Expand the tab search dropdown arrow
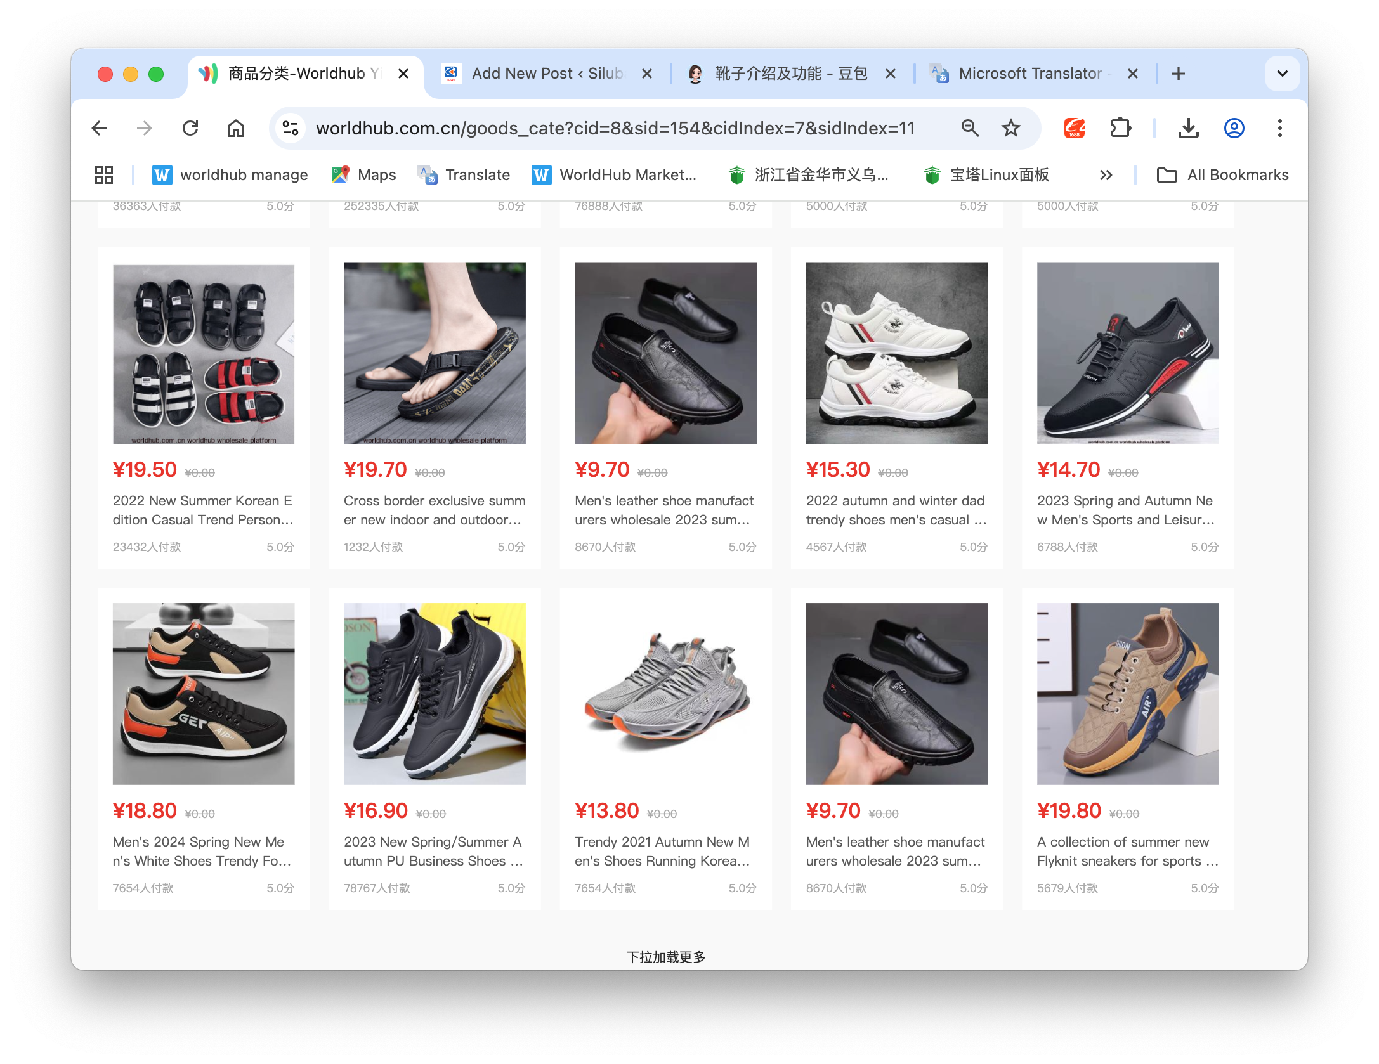Viewport: 1379px width, 1064px height. click(x=1282, y=74)
